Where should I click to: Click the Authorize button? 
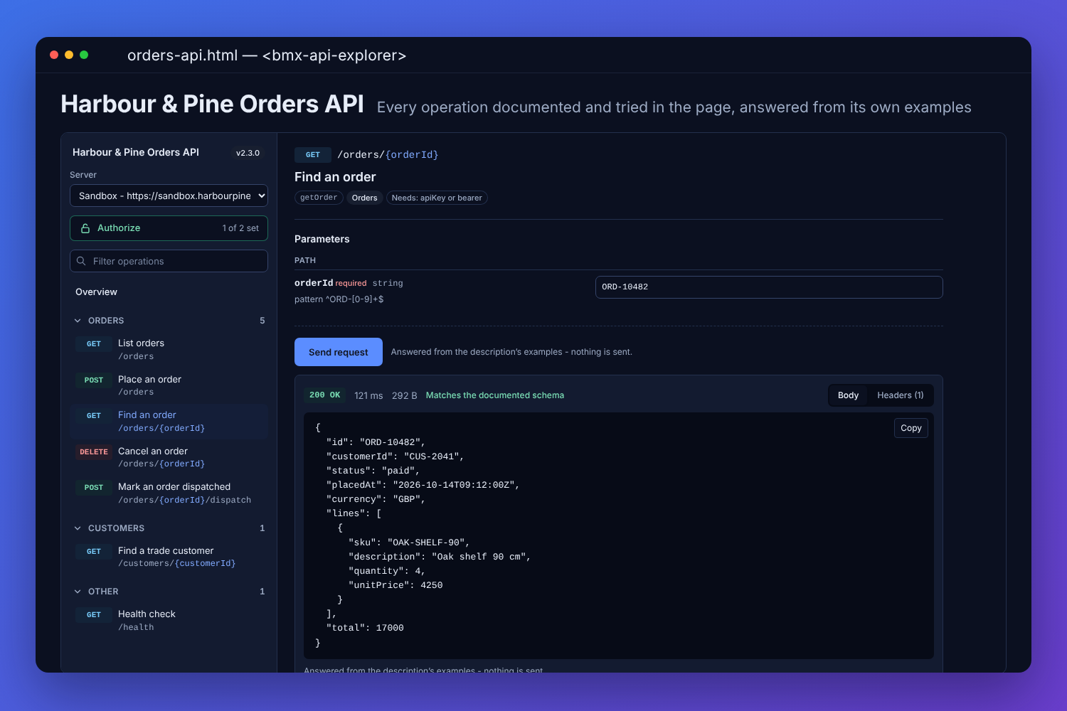point(169,228)
